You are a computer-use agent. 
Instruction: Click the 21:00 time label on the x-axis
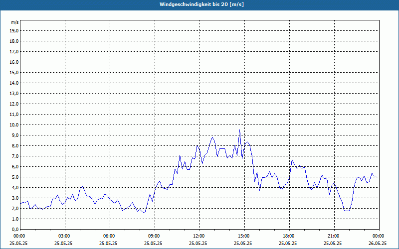[334, 236]
